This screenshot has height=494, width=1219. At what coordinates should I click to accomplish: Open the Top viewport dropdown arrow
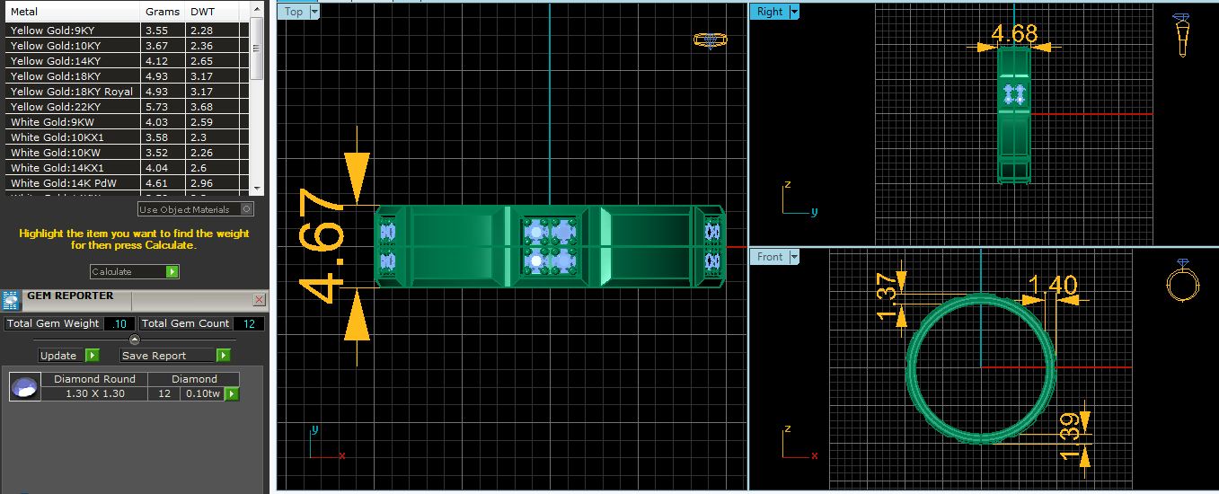coord(314,12)
